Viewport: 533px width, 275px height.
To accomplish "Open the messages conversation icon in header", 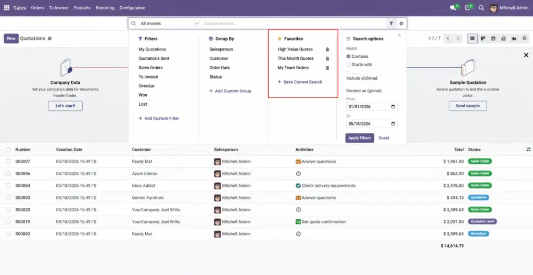I will (x=453, y=8).
